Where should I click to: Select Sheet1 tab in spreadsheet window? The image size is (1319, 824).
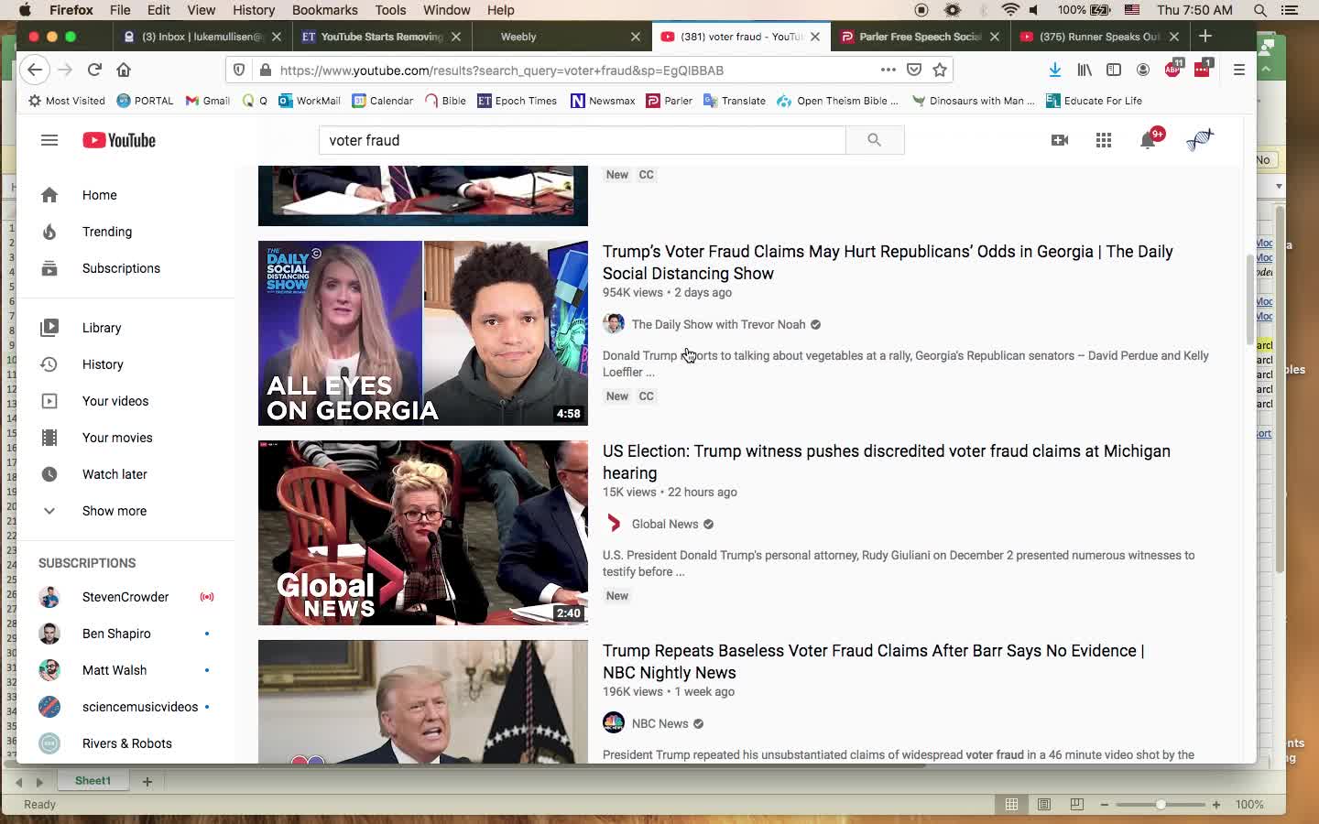93,781
